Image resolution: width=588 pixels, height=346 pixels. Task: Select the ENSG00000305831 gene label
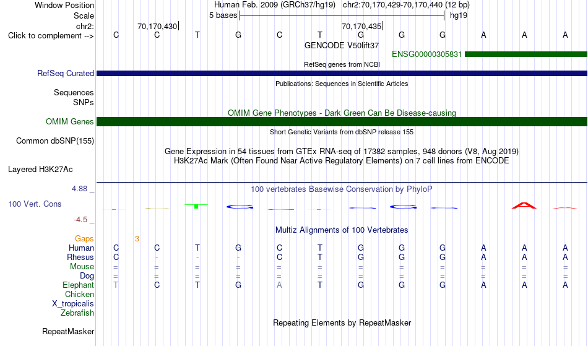tap(426, 54)
